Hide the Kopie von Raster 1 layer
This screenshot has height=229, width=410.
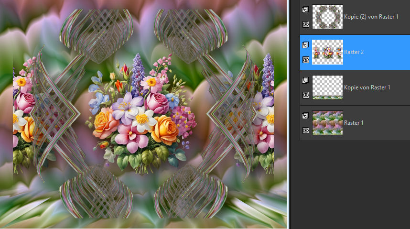click(306, 95)
